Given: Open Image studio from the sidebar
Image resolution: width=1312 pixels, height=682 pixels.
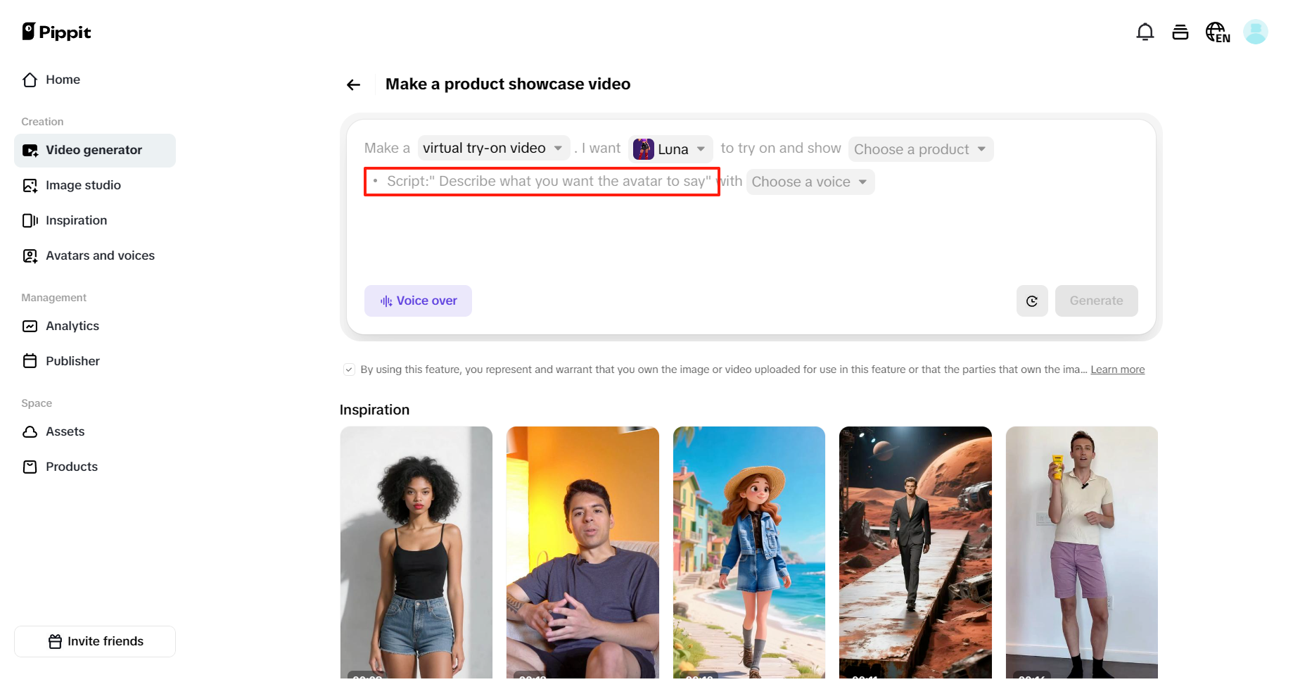Looking at the screenshot, I should click(x=82, y=185).
